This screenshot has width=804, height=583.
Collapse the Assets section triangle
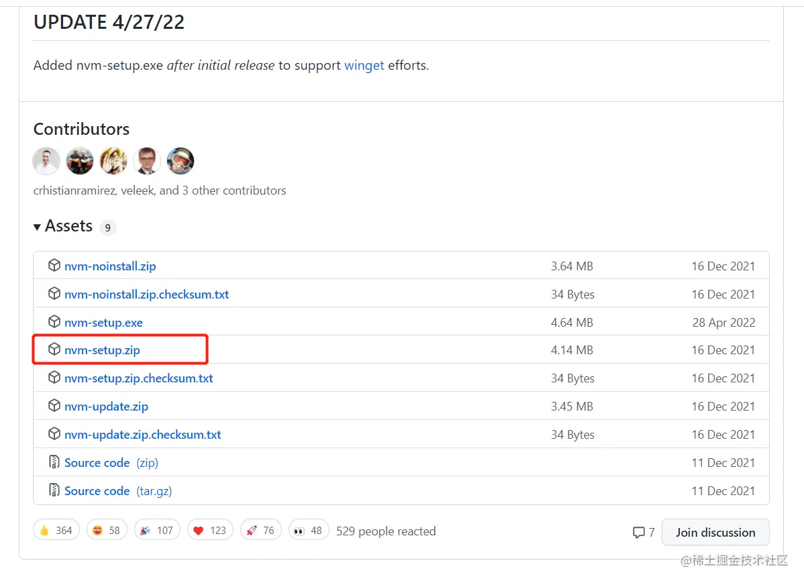pos(37,227)
